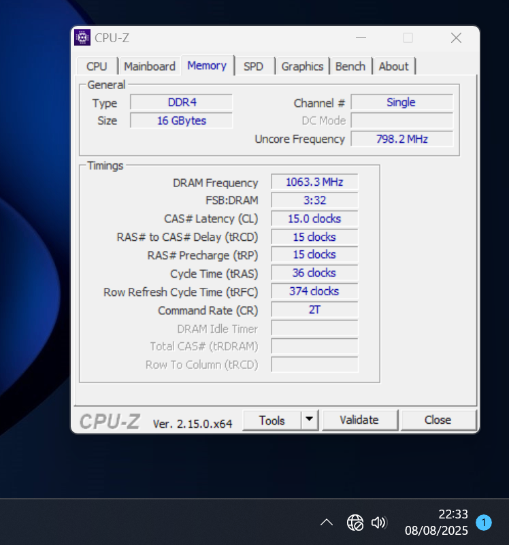This screenshot has height=545, width=509.
Task: Minimize the CPU-Z window
Action: (x=361, y=37)
